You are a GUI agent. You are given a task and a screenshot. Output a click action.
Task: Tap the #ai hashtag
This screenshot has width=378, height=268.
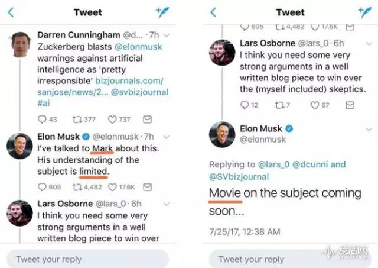(x=44, y=103)
